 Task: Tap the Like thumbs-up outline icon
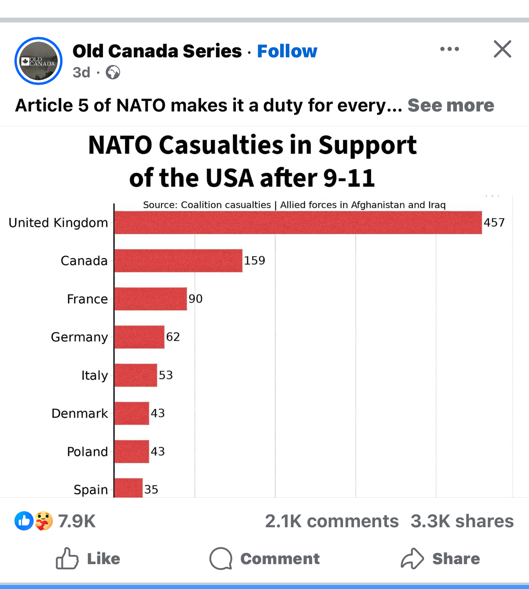67,559
